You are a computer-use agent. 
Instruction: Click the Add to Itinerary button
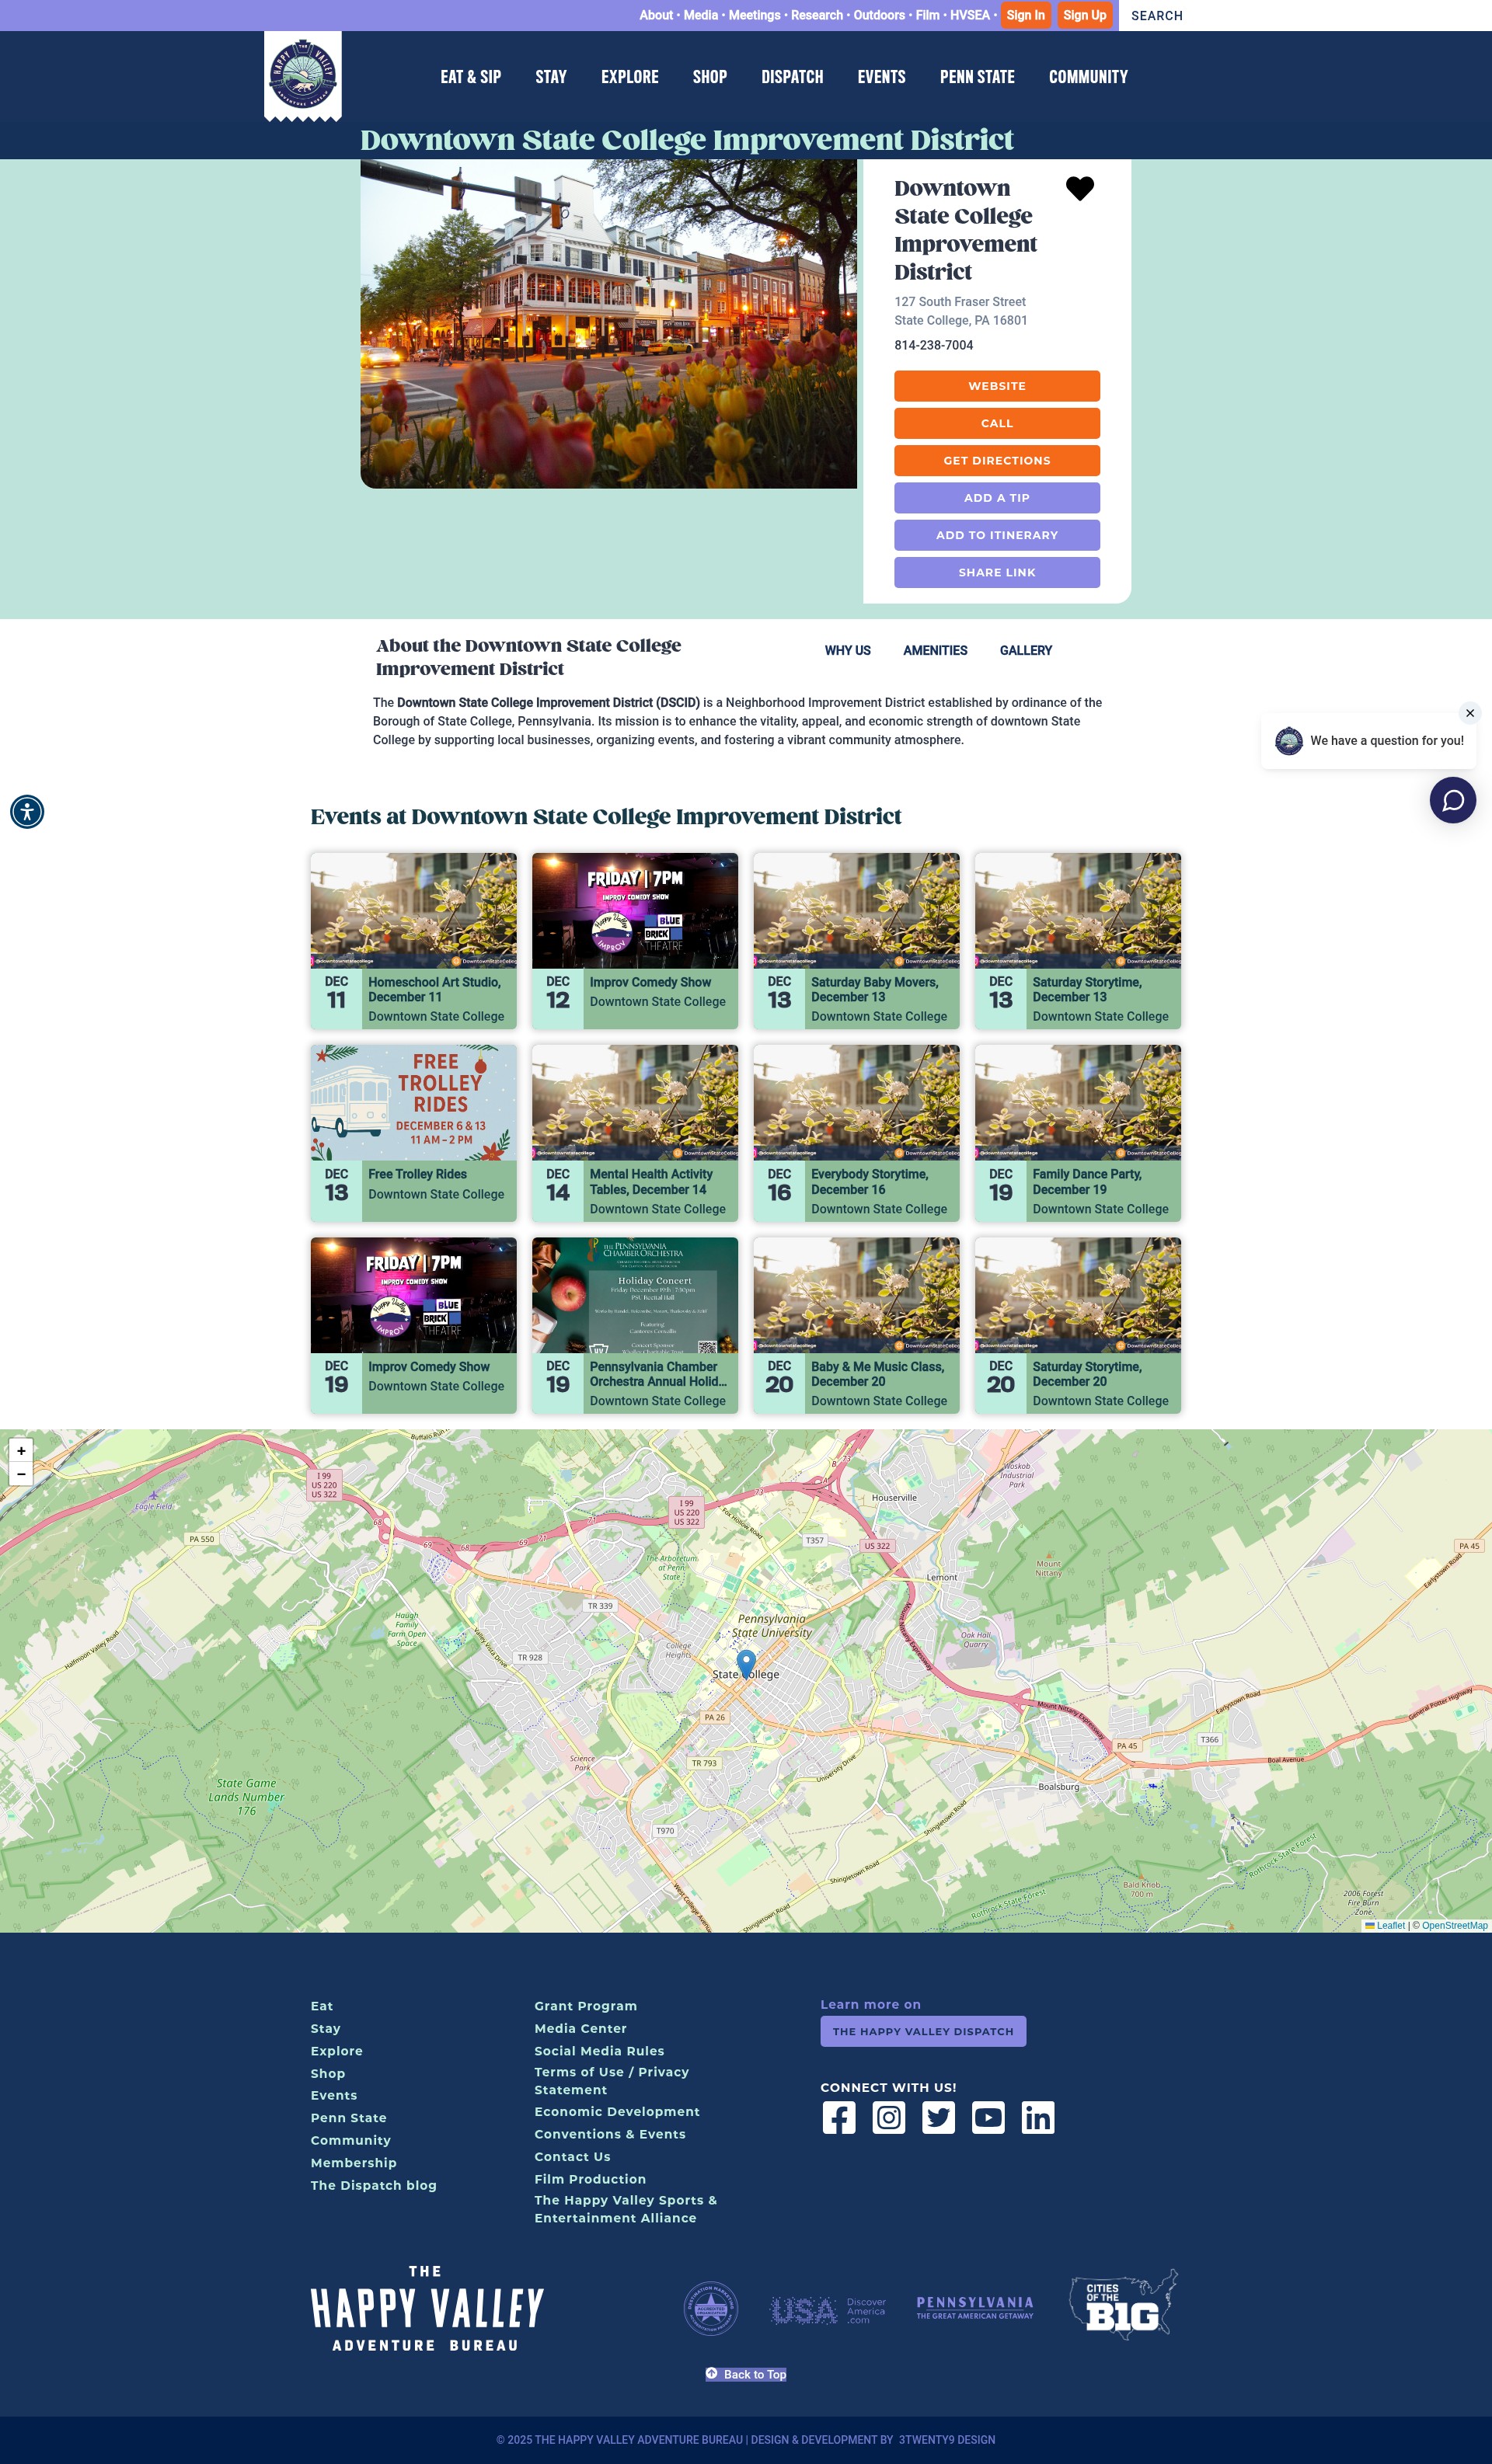997,535
